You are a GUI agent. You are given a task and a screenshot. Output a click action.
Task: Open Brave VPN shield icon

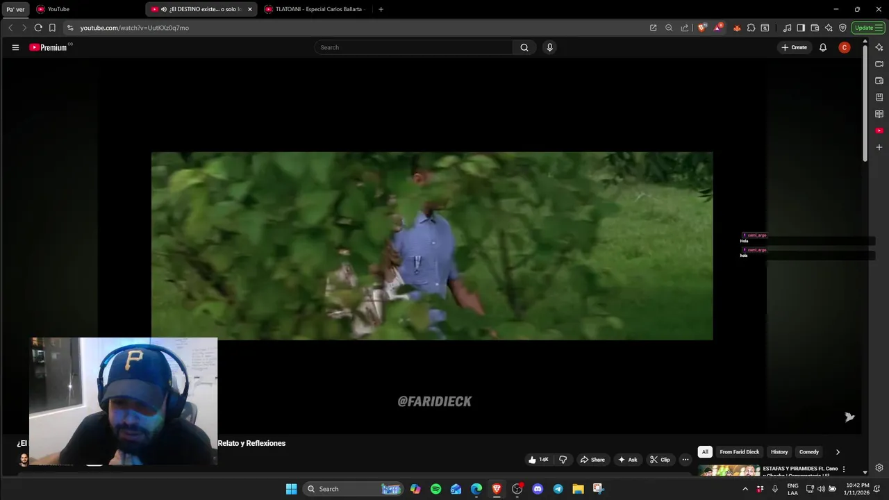pyautogui.click(x=842, y=28)
